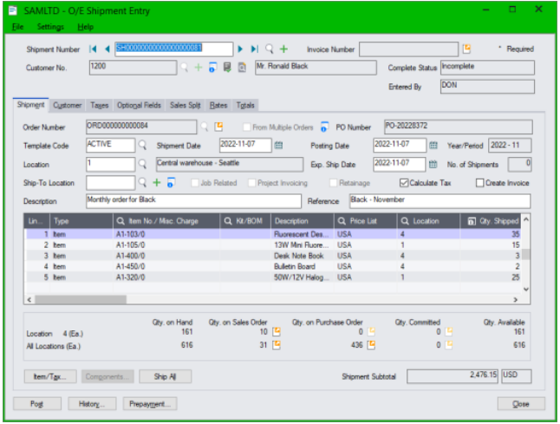Open the Help menu
Viewport: 560px width, 424px height.
point(85,27)
